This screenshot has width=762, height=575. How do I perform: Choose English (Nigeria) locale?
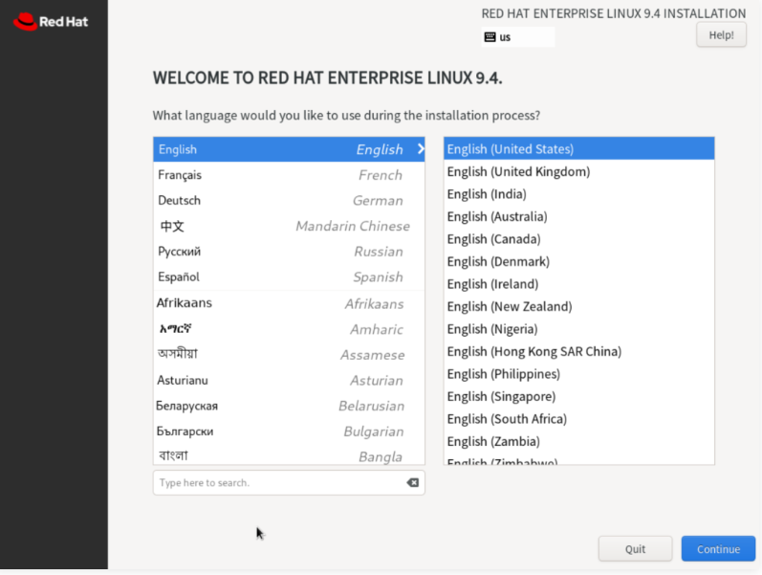(578, 329)
